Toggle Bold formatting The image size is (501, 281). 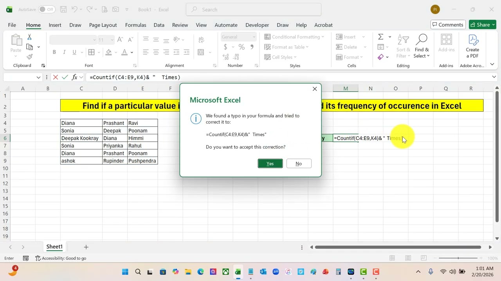(x=54, y=52)
